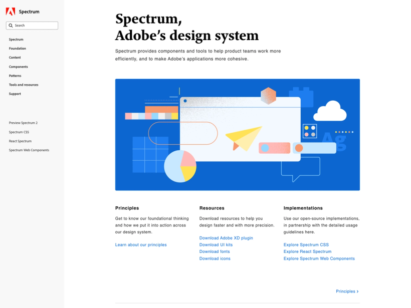
Task: Click Download icons link
Action: click(215, 258)
